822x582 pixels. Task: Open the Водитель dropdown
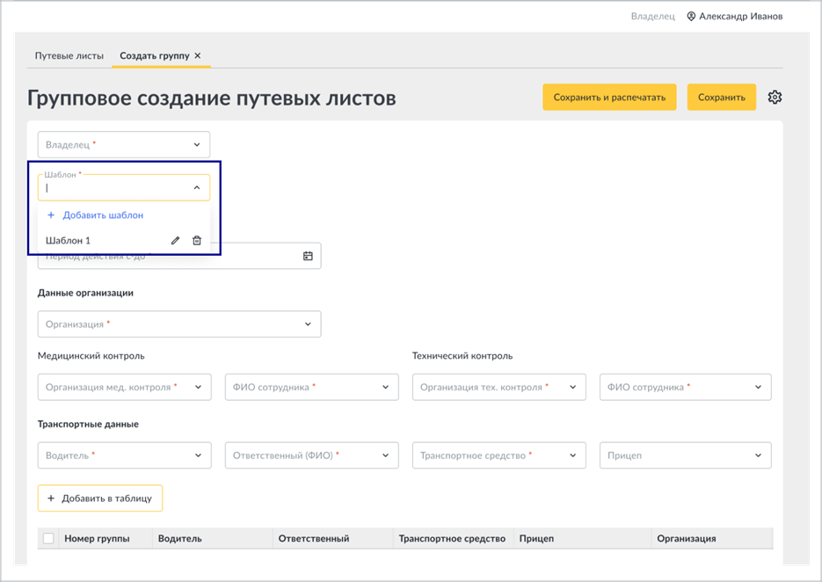point(124,455)
